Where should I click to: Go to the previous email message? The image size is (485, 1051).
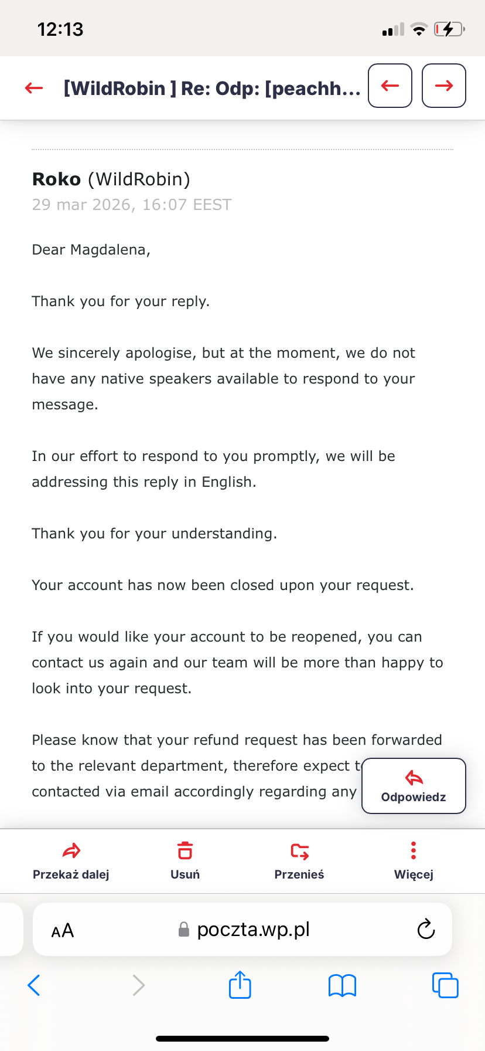click(x=390, y=86)
